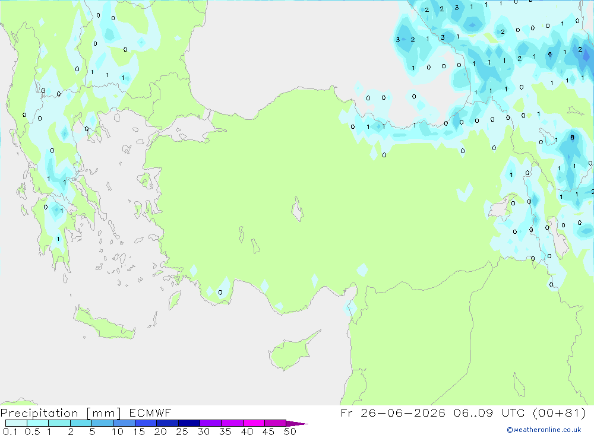Image resolution: width=594 pixels, height=435 pixels.
Task: Click the "50" legend scale label
Action: tap(290, 431)
